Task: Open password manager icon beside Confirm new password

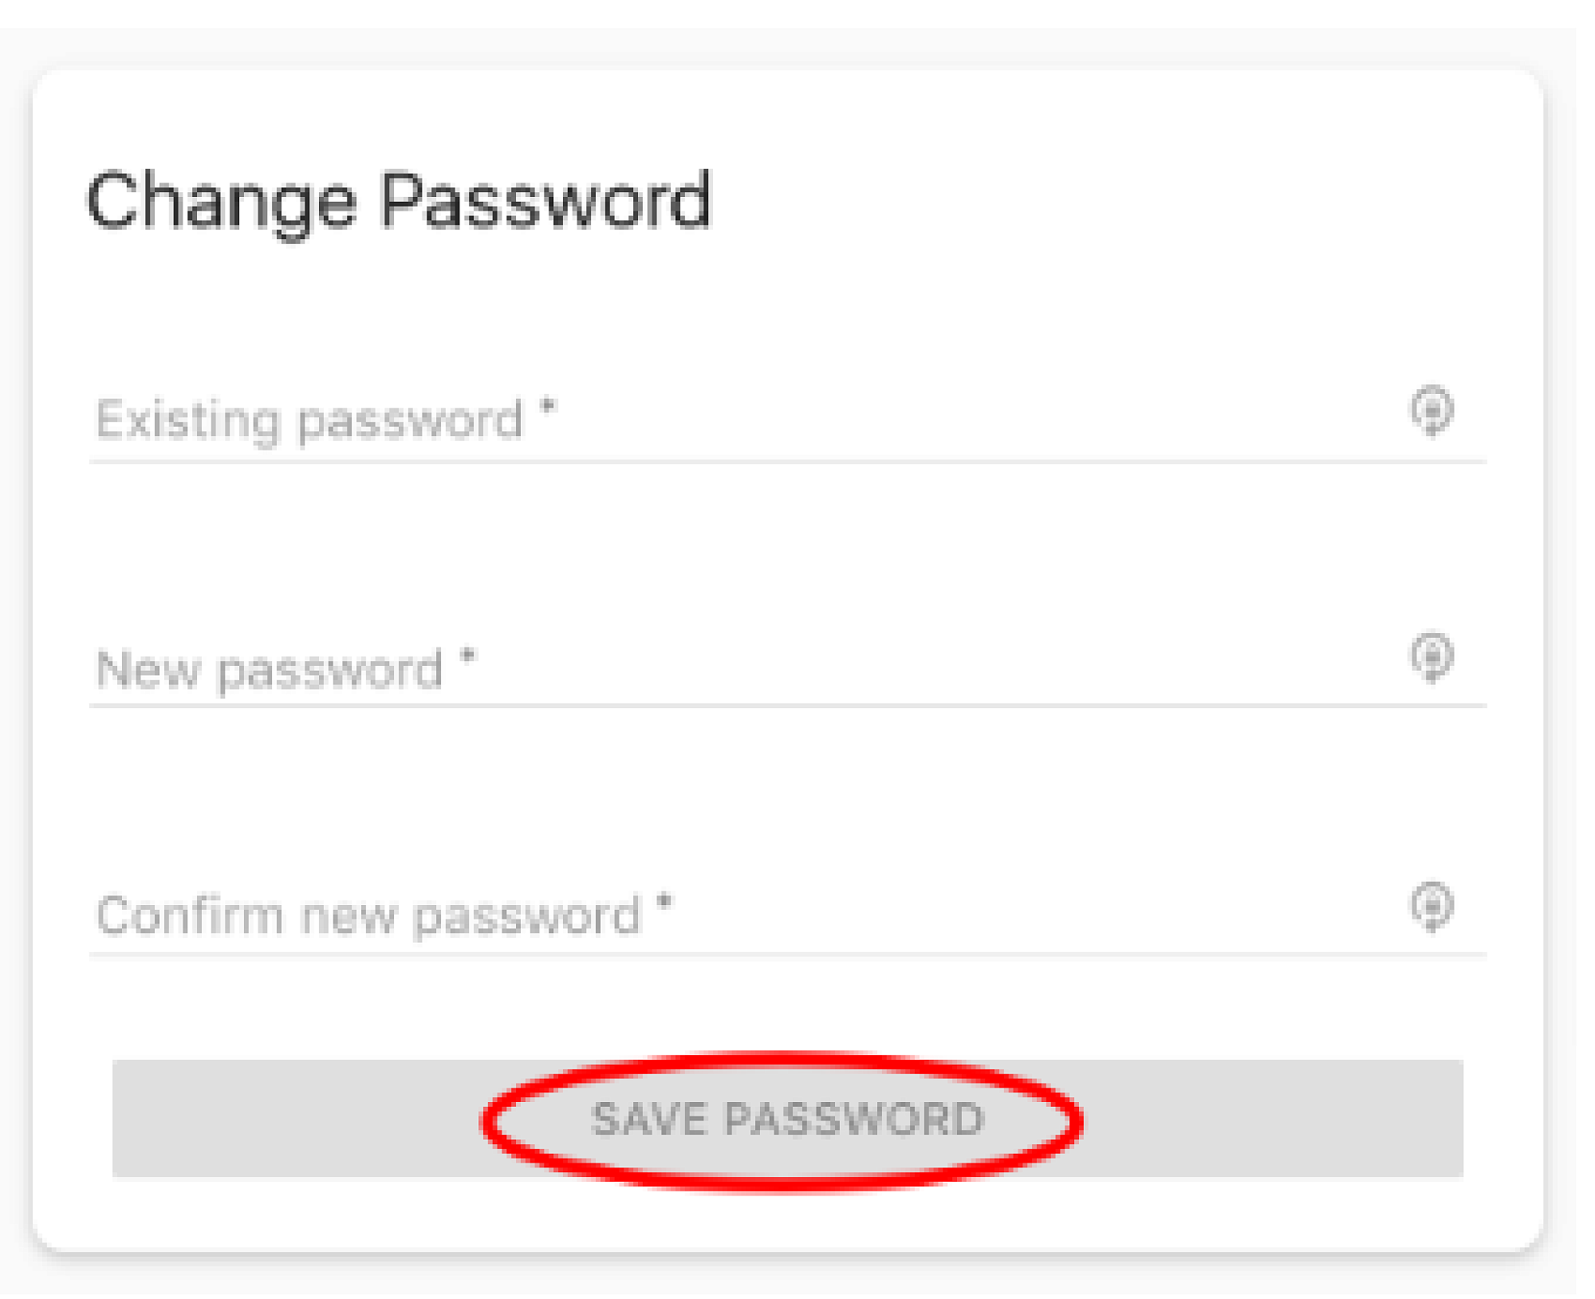Action: pos(1432,906)
